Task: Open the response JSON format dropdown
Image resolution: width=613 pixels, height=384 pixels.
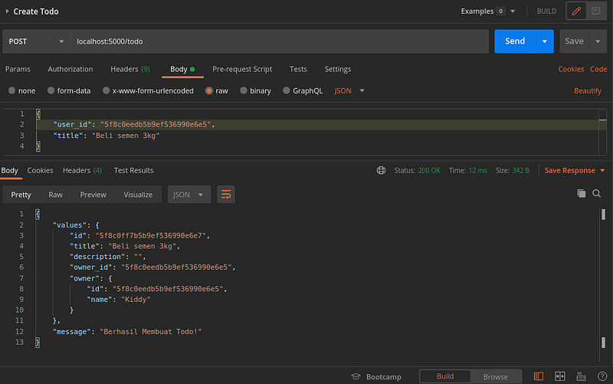Action: (189, 195)
